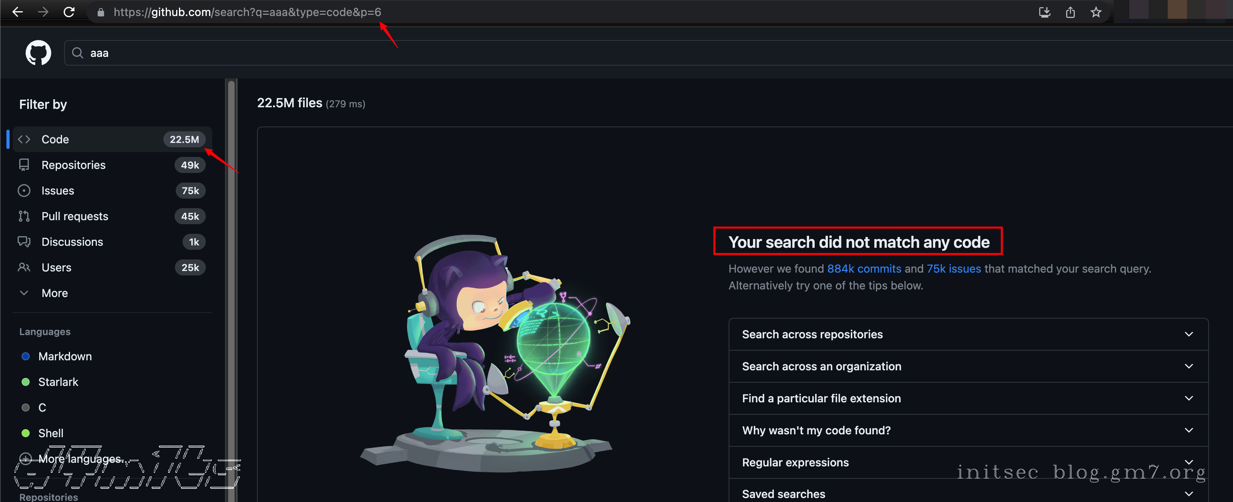
Task: Click the Issues filter icon
Action: click(x=24, y=191)
